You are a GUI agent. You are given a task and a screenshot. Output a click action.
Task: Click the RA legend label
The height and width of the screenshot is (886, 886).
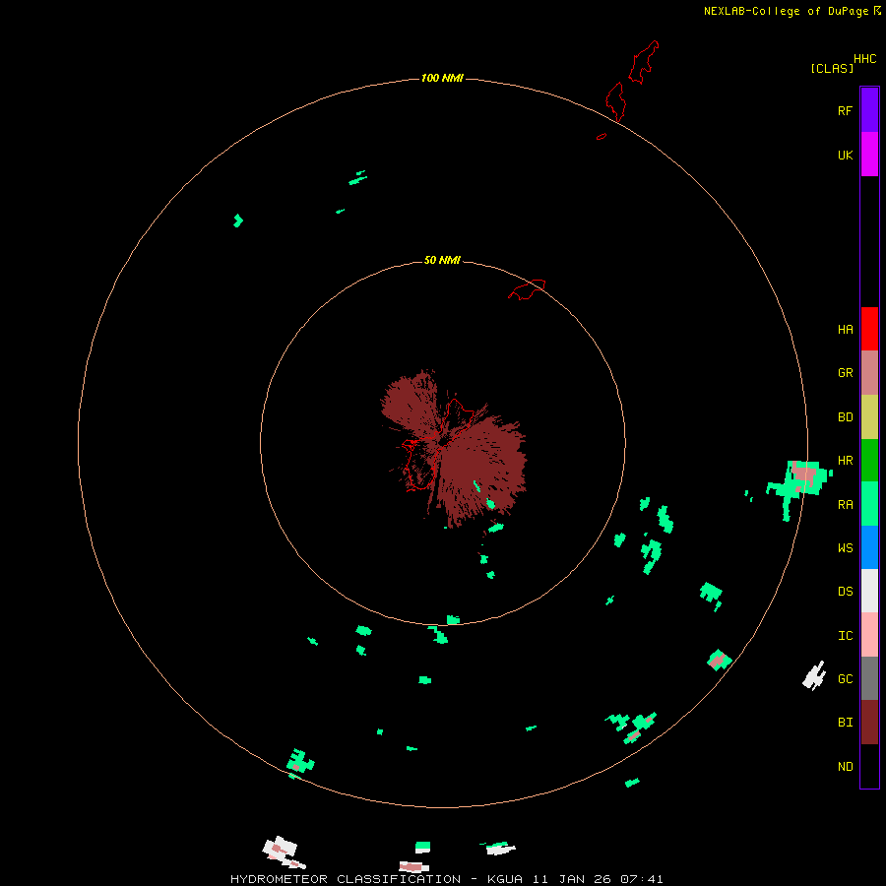point(846,504)
